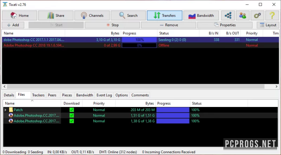The height and width of the screenshot is (155, 281).
Task: Switch to the Files tab
Action: click(21, 94)
